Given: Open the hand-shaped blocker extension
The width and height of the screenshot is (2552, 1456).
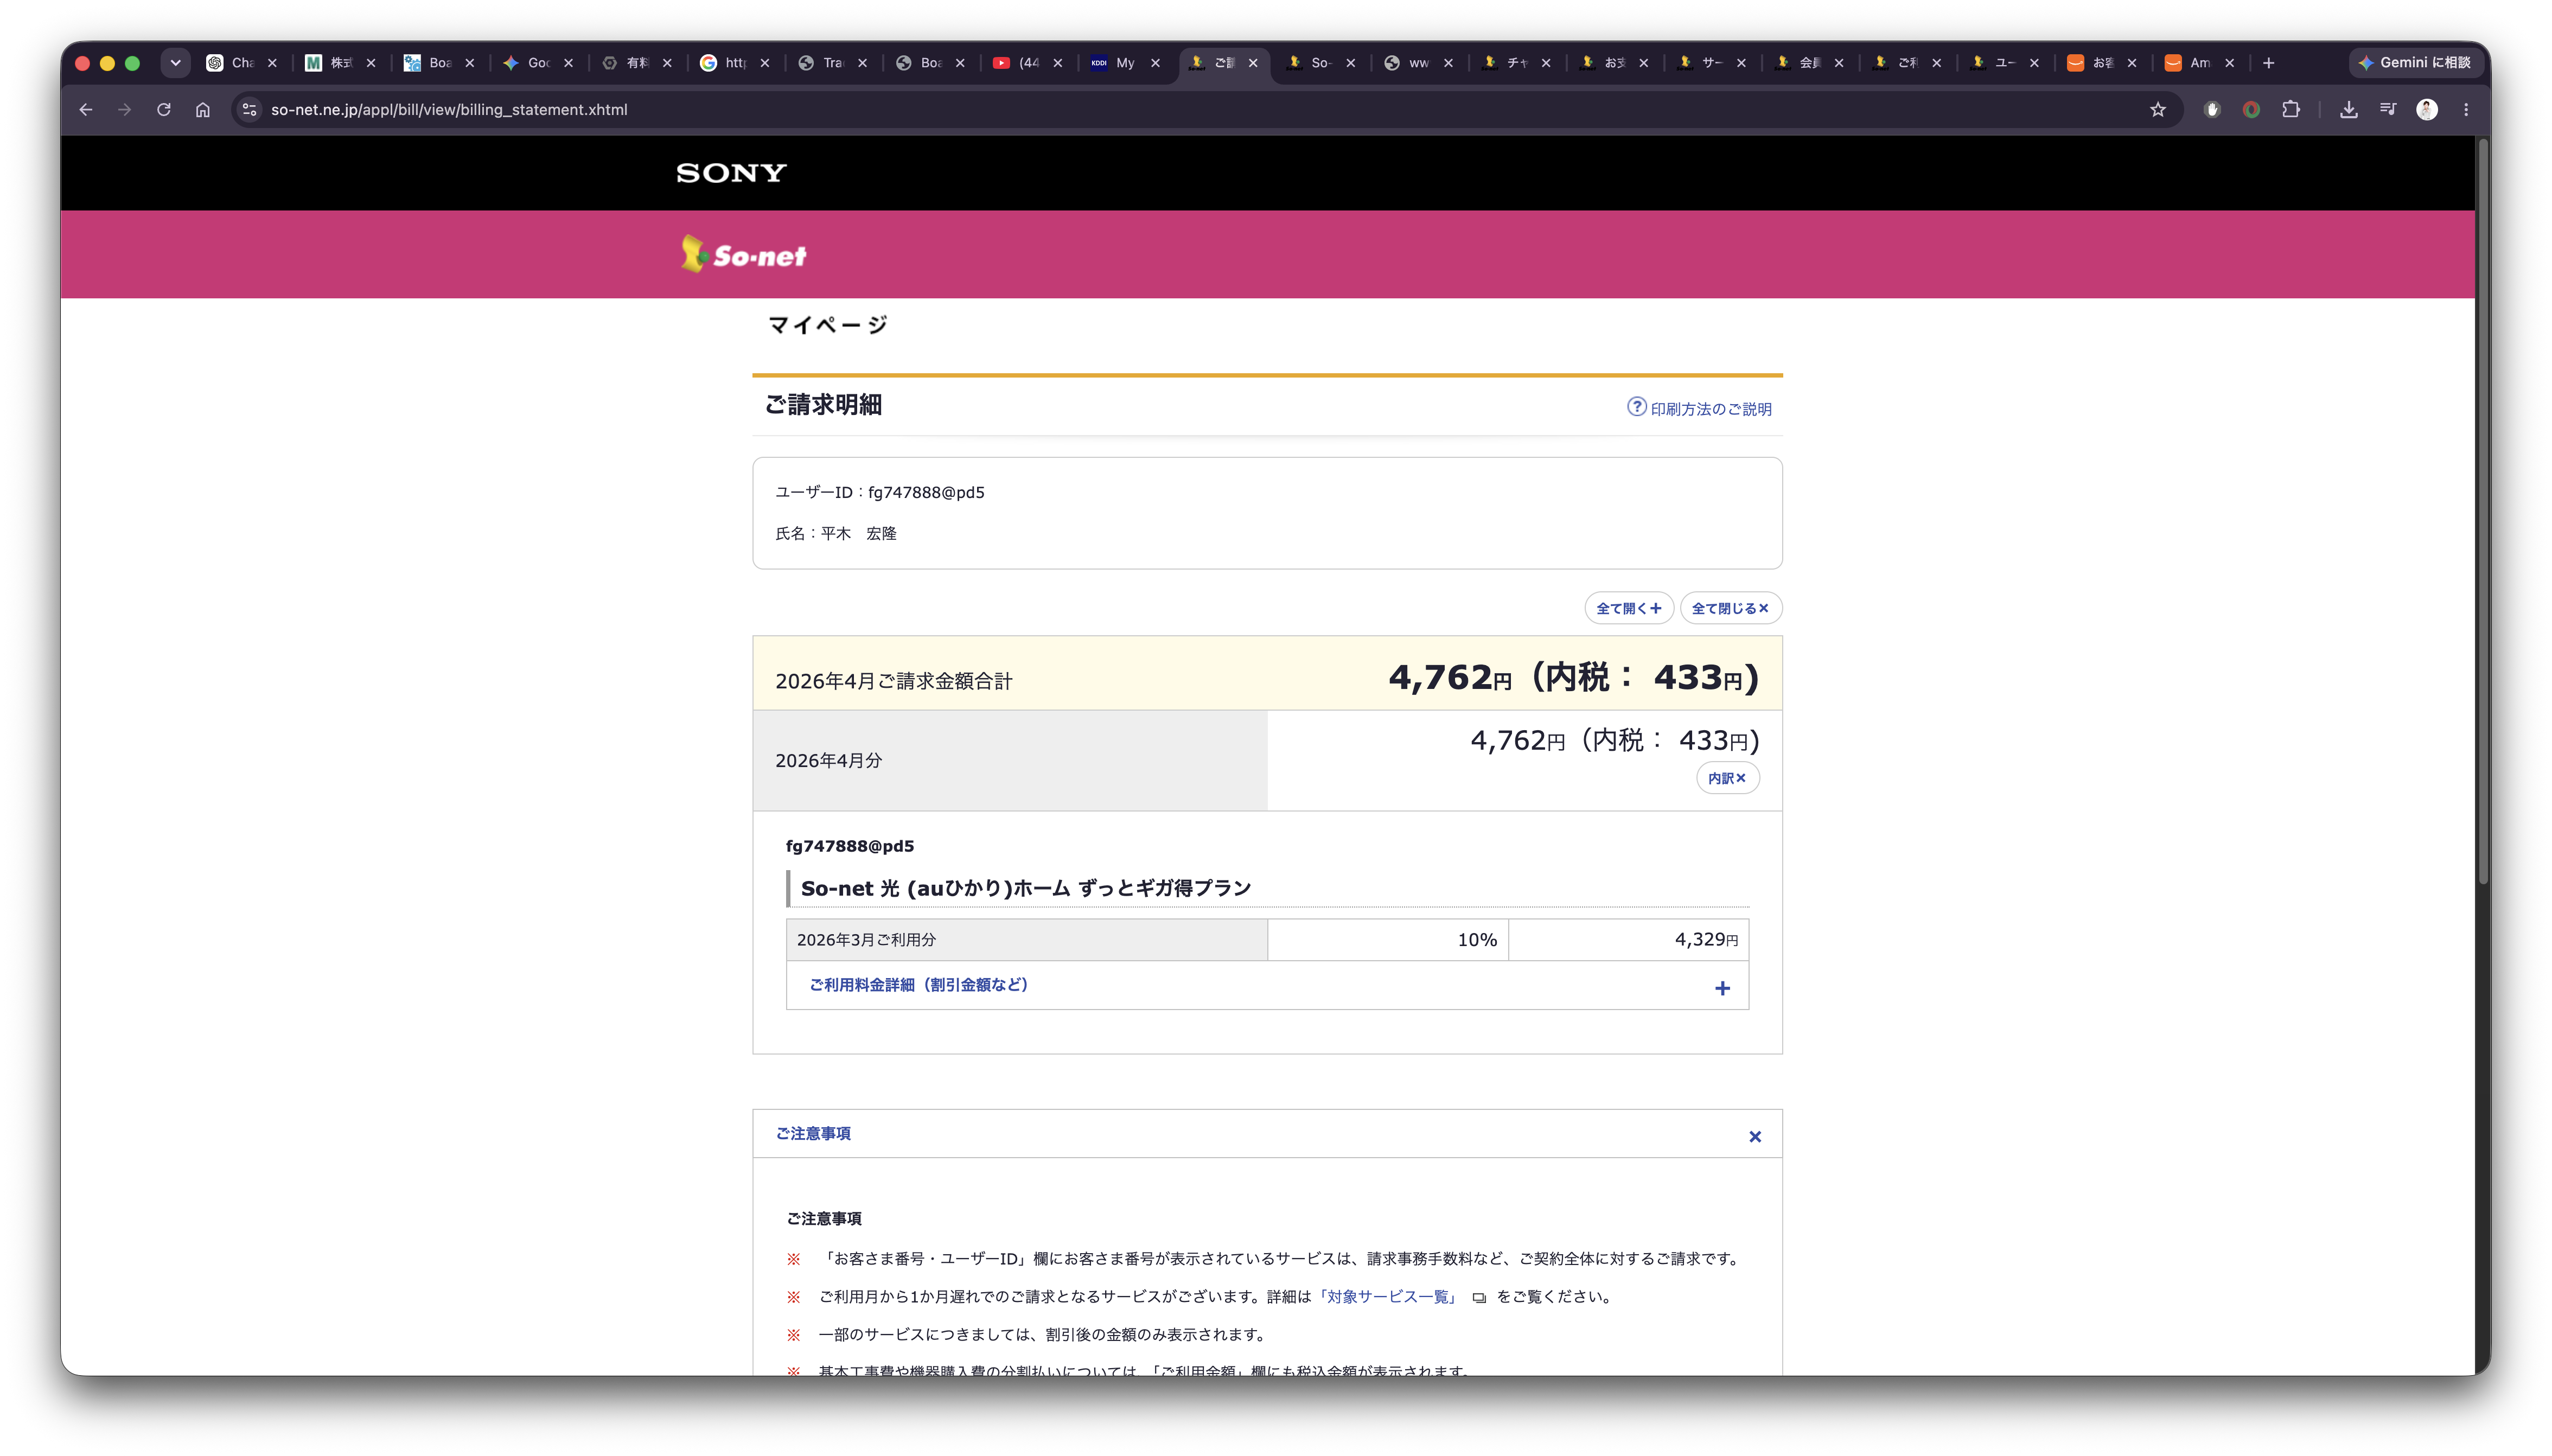Looking at the screenshot, I should 2212,110.
